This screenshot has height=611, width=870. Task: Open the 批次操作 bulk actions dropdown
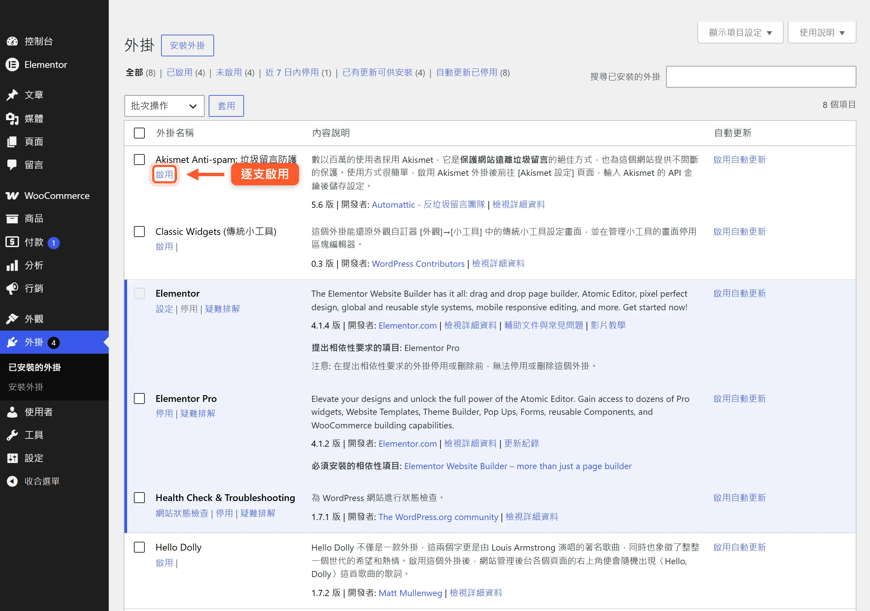pyautogui.click(x=164, y=106)
